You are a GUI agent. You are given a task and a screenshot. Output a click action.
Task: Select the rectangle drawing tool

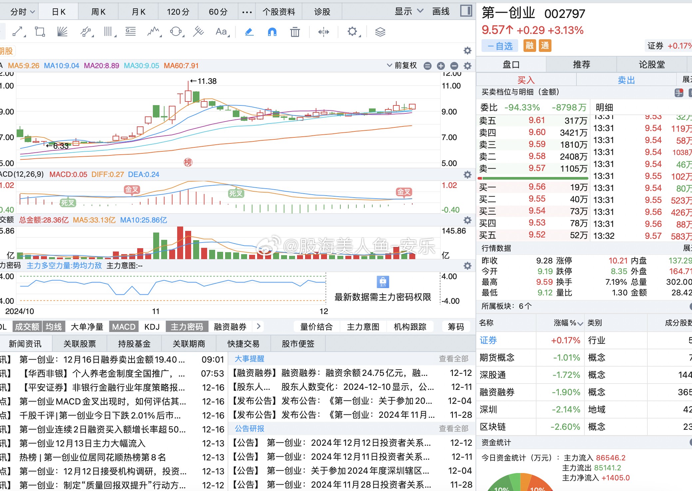[40, 32]
